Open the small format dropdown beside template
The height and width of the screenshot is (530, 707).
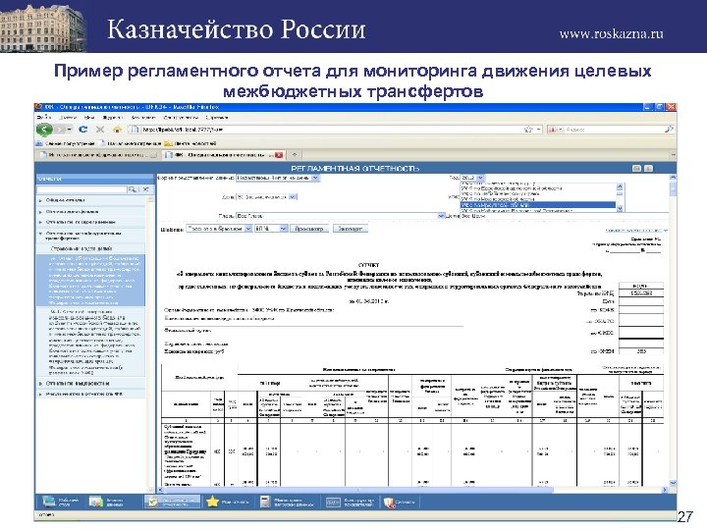271,229
